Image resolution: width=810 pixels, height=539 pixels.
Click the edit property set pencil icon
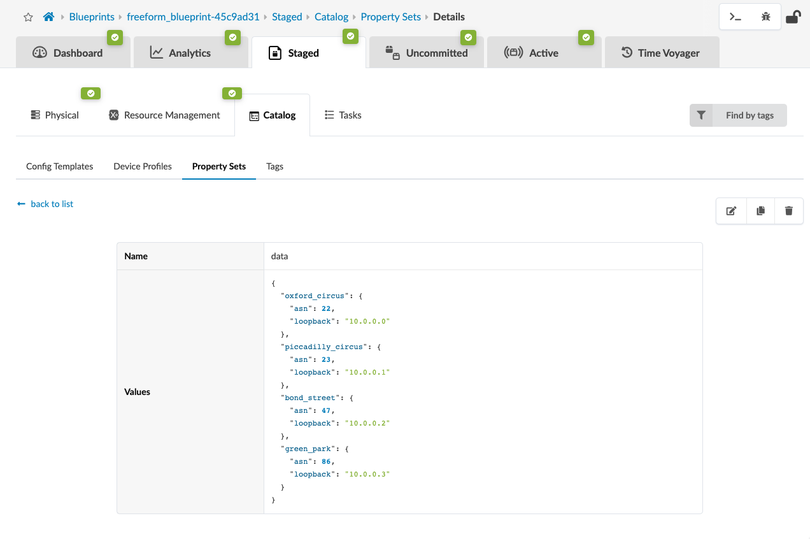[x=731, y=211]
